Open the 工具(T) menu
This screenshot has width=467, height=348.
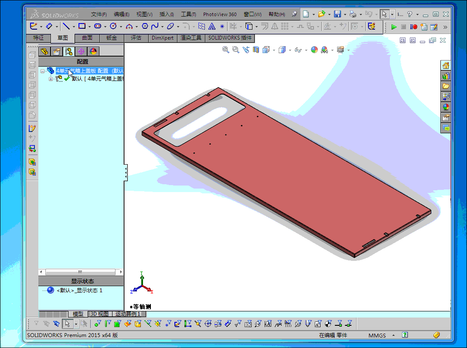tap(188, 14)
